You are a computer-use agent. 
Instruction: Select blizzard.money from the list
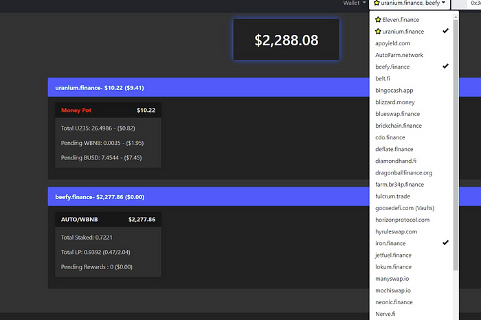coord(395,102)
